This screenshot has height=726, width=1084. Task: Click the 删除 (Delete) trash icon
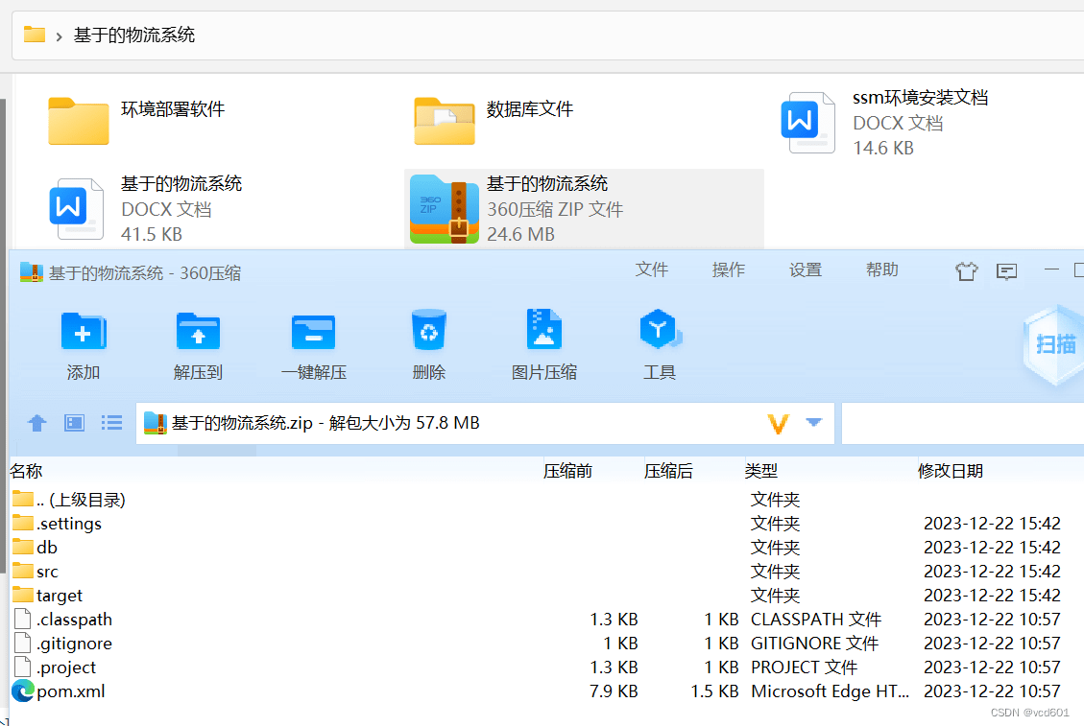coord(428,330)
